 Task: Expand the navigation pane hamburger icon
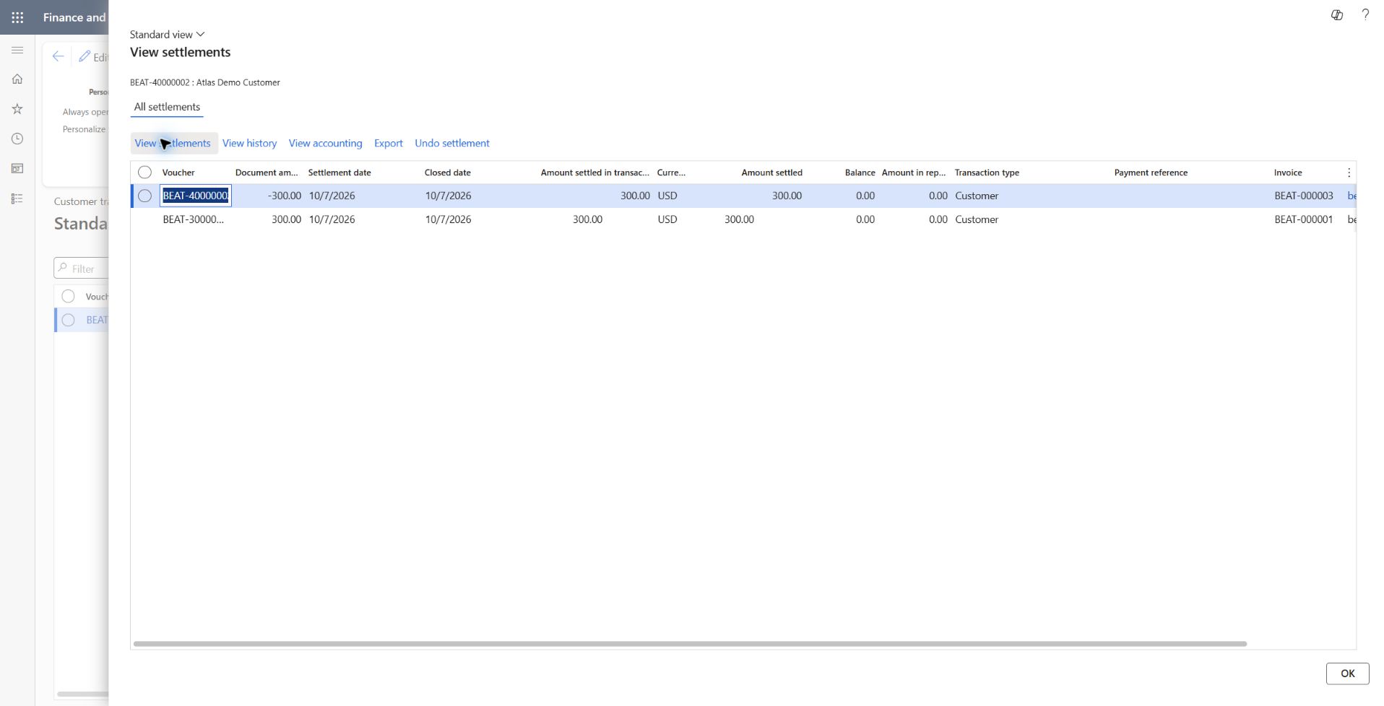tap(17, 50)
